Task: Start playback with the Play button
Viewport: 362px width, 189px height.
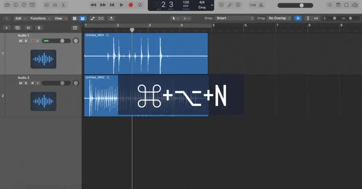Action: pyautogui.click(x=121, y=5)
